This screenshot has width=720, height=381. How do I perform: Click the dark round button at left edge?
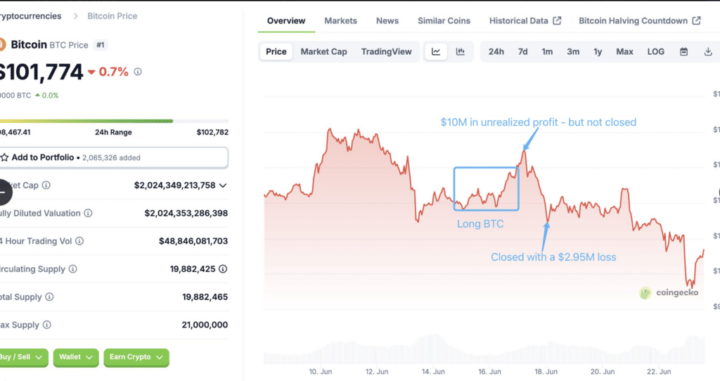coord(5,193)
